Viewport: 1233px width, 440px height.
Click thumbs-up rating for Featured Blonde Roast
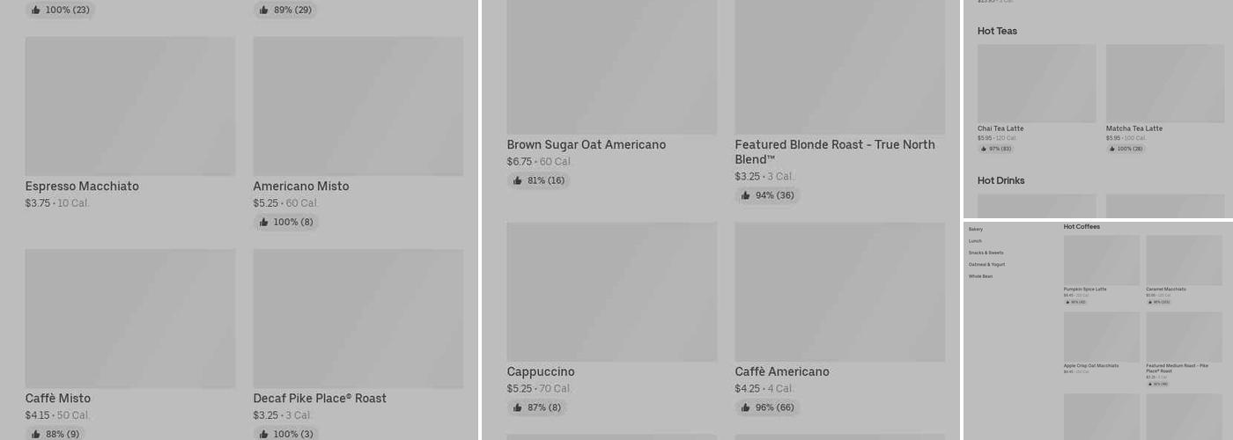coord(766,195)
